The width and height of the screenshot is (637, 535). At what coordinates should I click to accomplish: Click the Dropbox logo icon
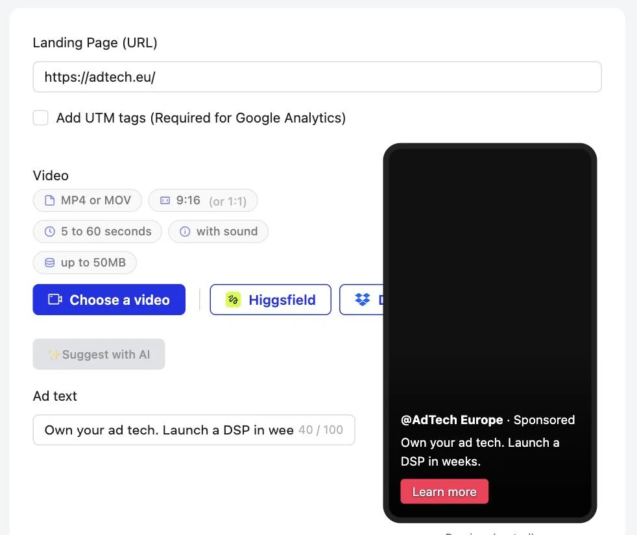point(363,300)
